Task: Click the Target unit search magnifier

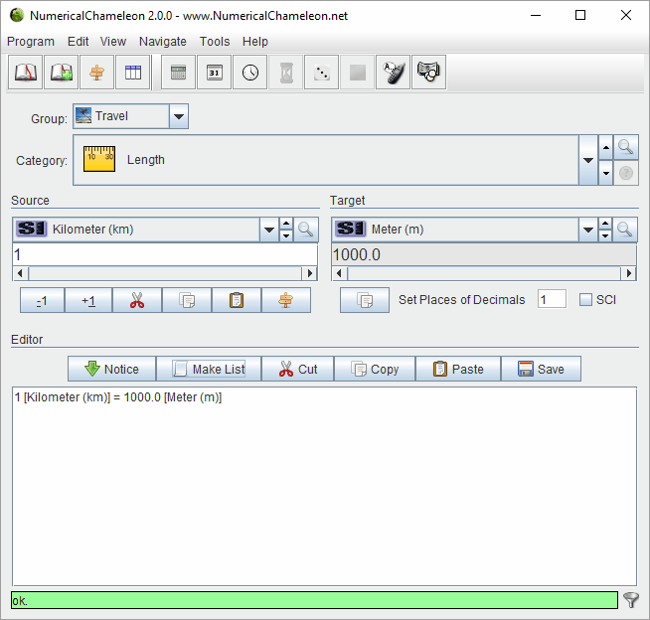Action: 625,230
